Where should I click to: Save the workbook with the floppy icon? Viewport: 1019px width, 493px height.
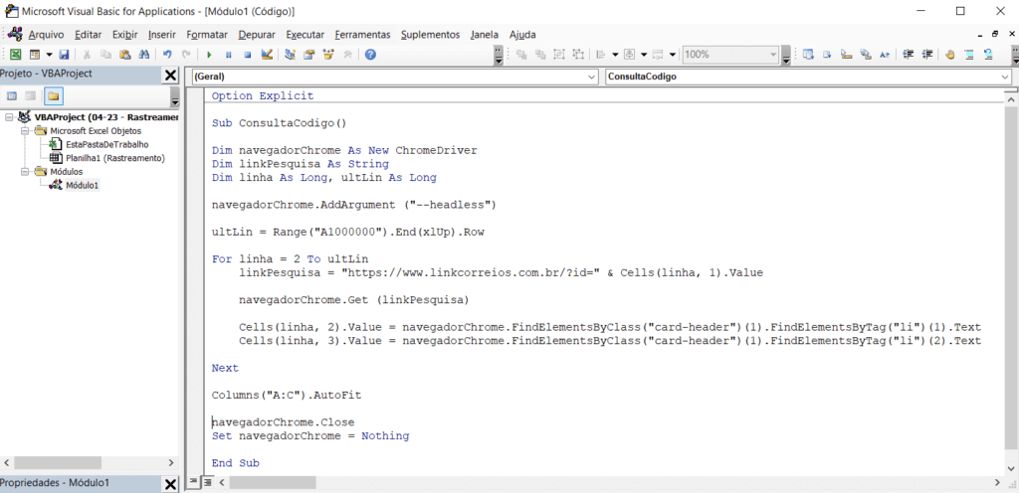point(64,55)
